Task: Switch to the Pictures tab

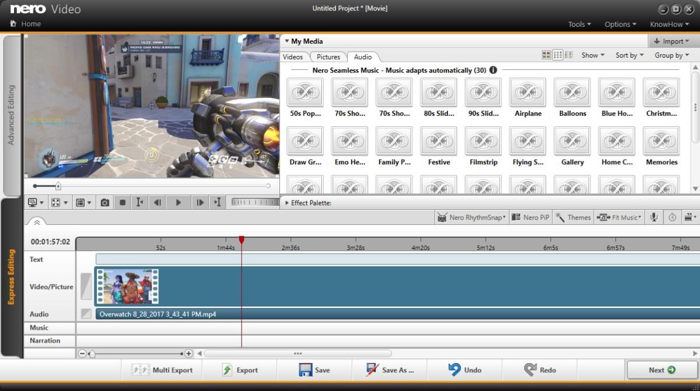Action: point(328,57)
